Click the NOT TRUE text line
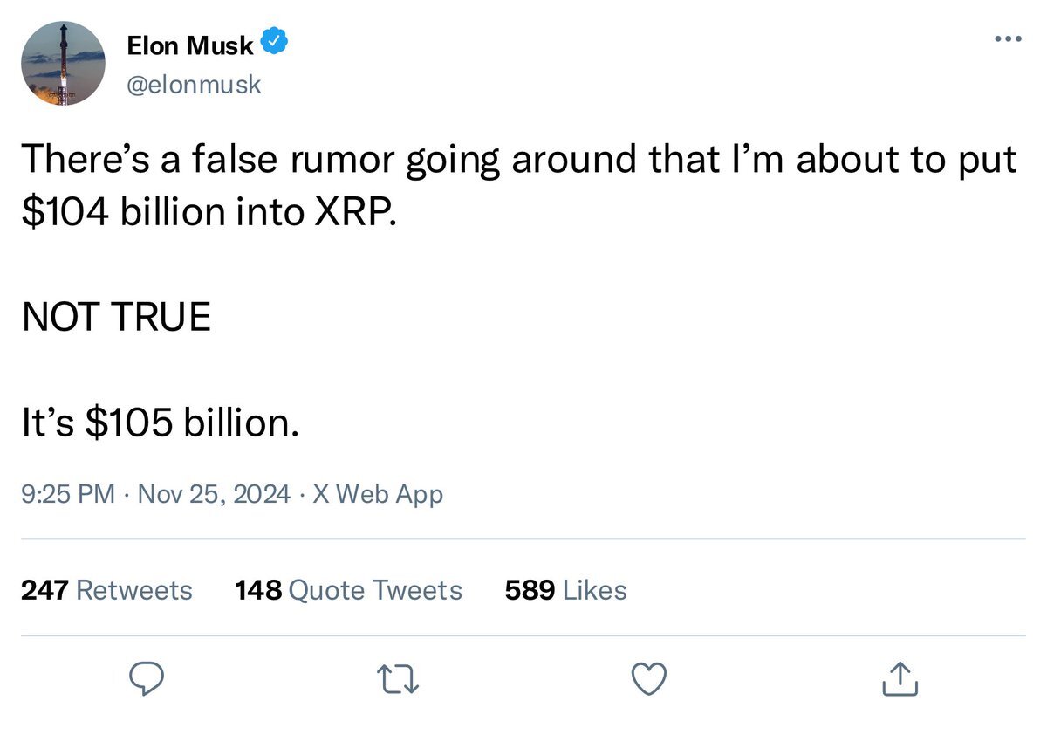Screen dimensions: 1047x742 click(116, 317)
